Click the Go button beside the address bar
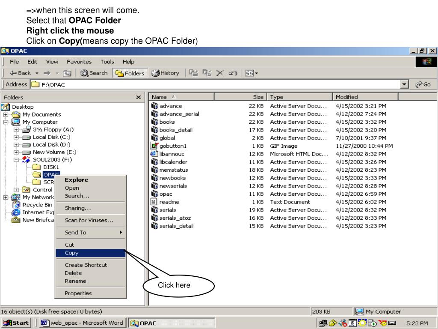This screenshot has width=438, height=329. point(423,84)
